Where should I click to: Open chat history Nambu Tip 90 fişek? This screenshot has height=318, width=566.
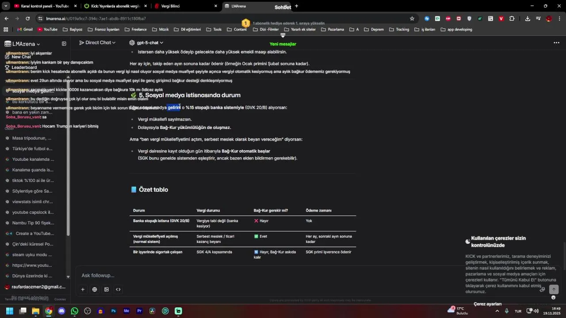[x=33, y=223]
